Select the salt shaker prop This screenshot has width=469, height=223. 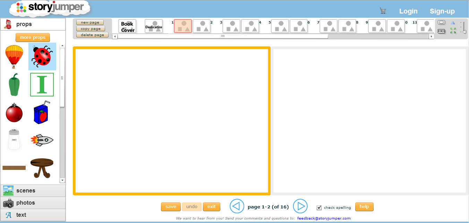tap(14, 139)
